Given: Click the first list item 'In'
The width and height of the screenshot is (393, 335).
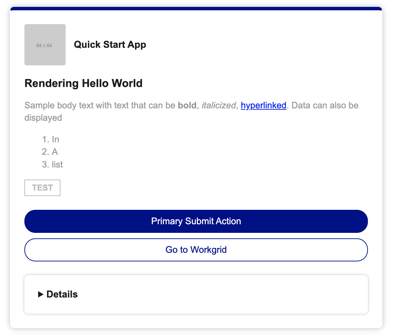Looking at the screenshot, I should 55,139.
